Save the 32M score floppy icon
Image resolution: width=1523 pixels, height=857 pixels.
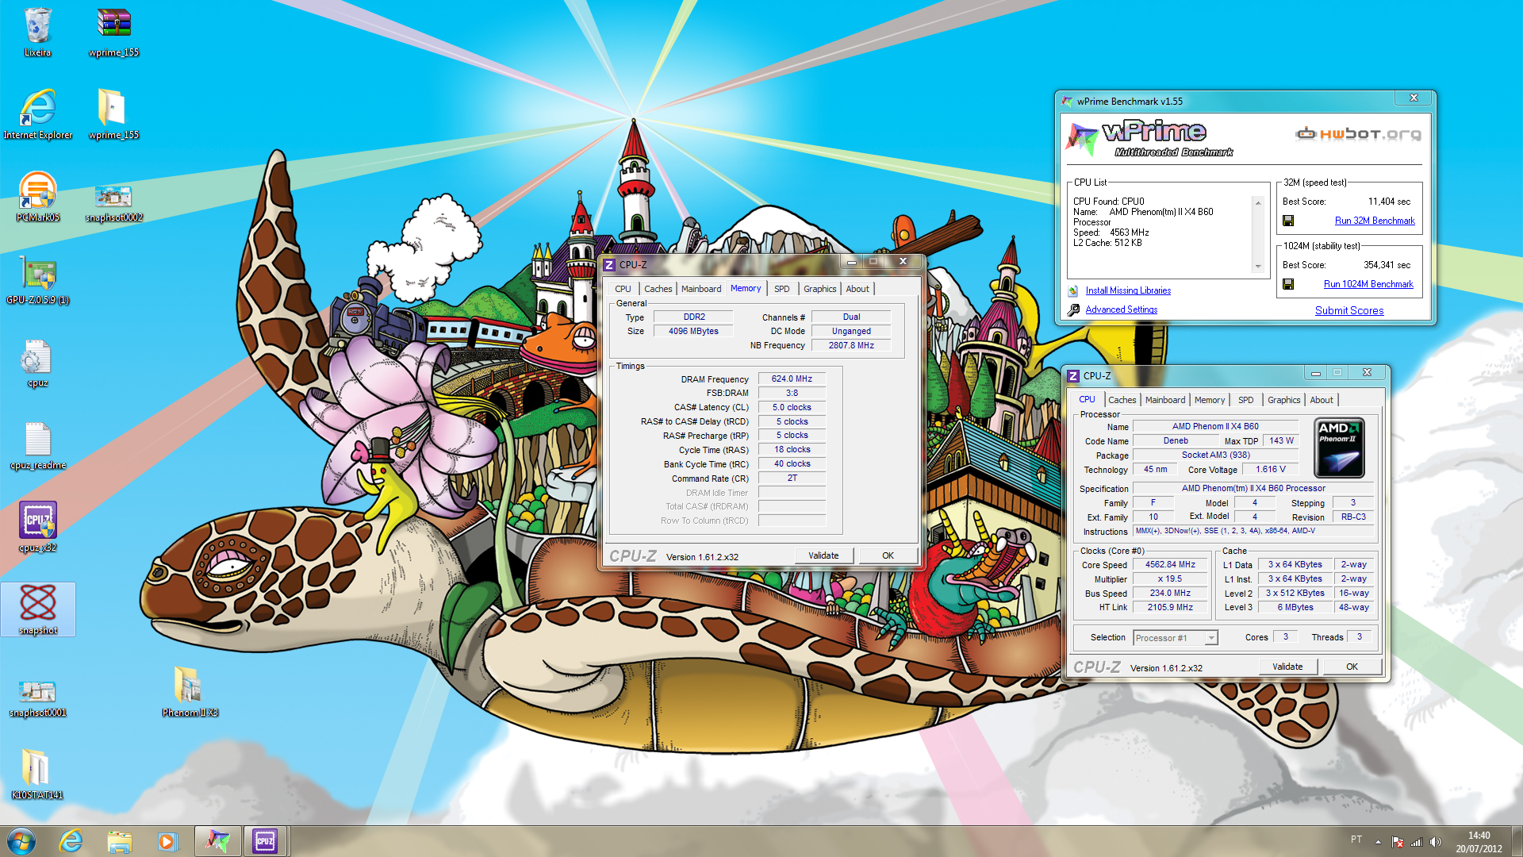pos(1288,221)
